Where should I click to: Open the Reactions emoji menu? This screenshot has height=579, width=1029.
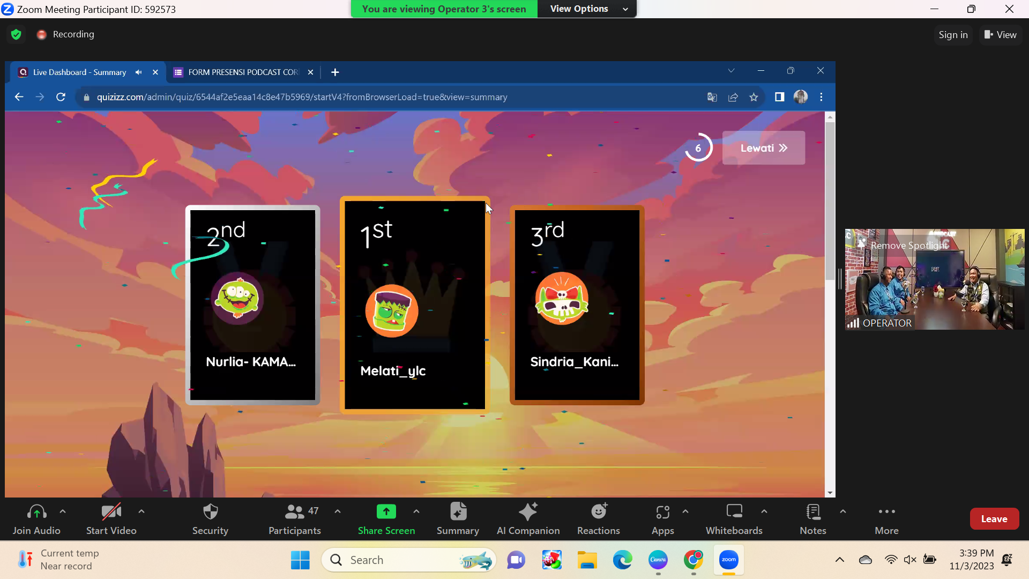click(598, 512)
